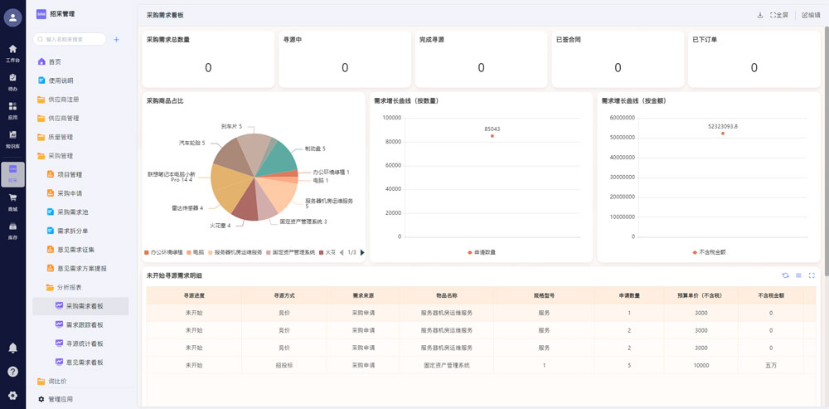
Task: Expand the 供应商管理 folder
Action: [63, 119]
